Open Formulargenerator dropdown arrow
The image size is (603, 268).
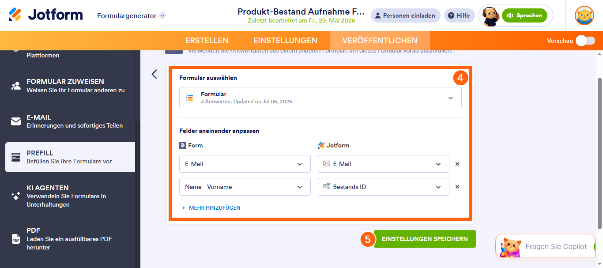[162, 15]
